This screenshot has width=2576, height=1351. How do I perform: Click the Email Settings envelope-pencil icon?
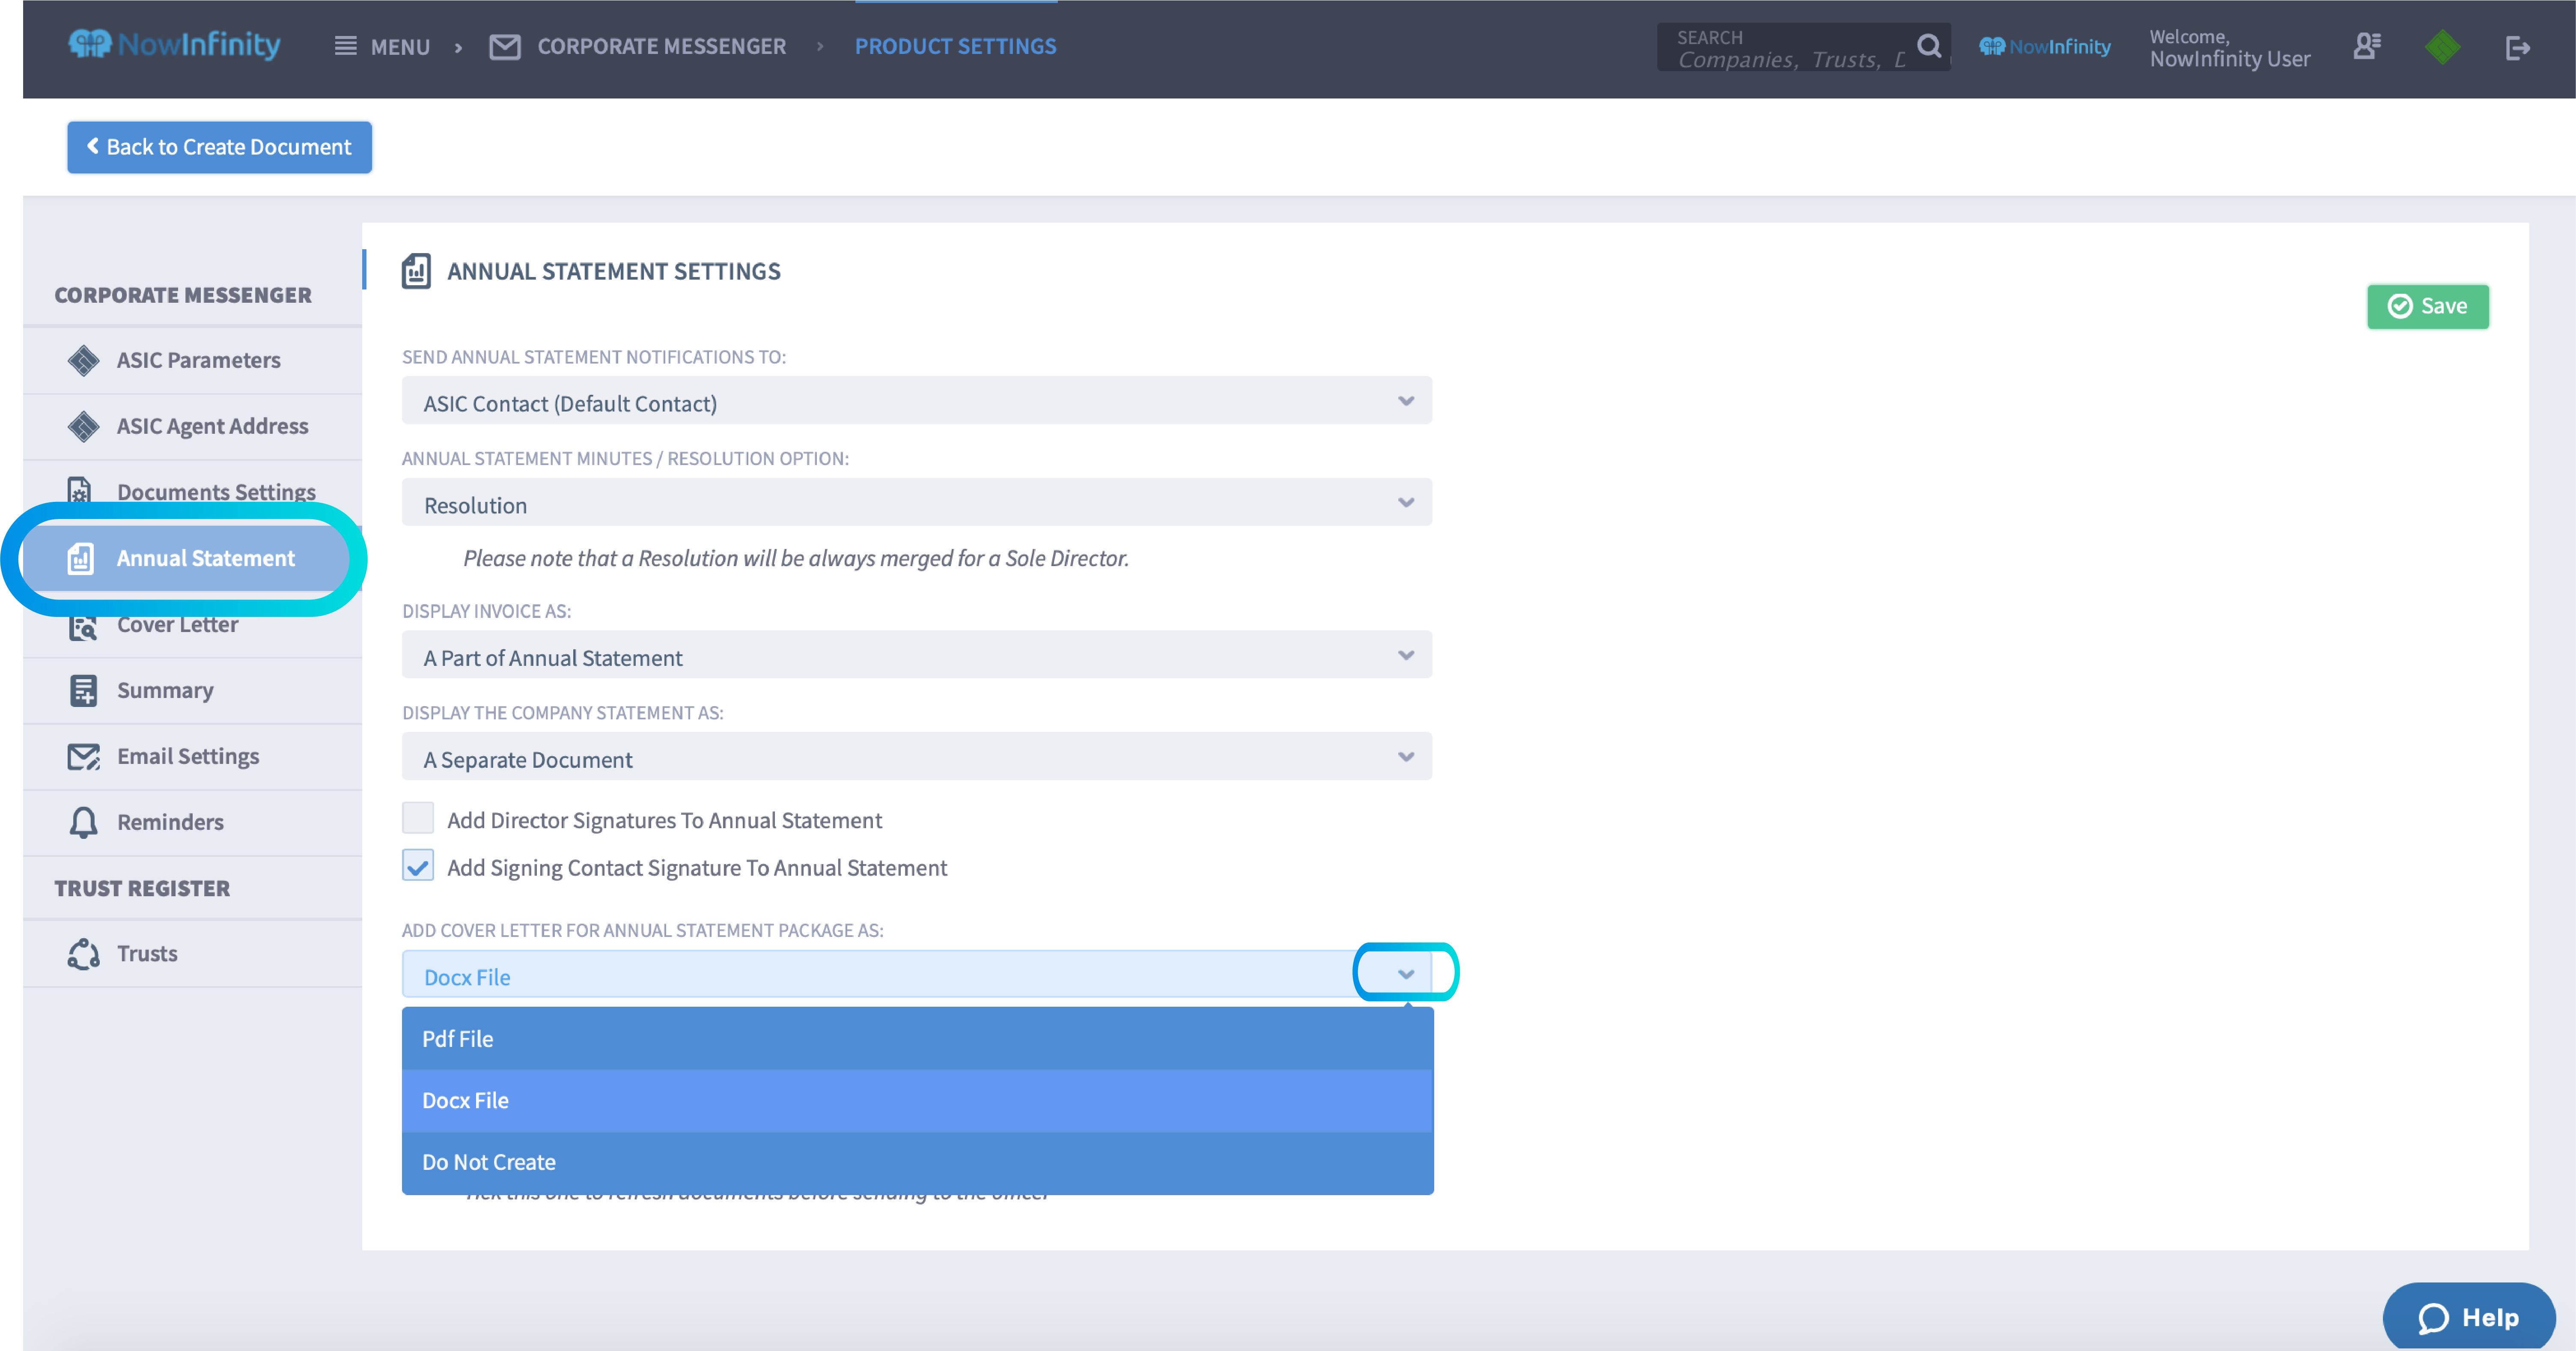click(83, 757)
